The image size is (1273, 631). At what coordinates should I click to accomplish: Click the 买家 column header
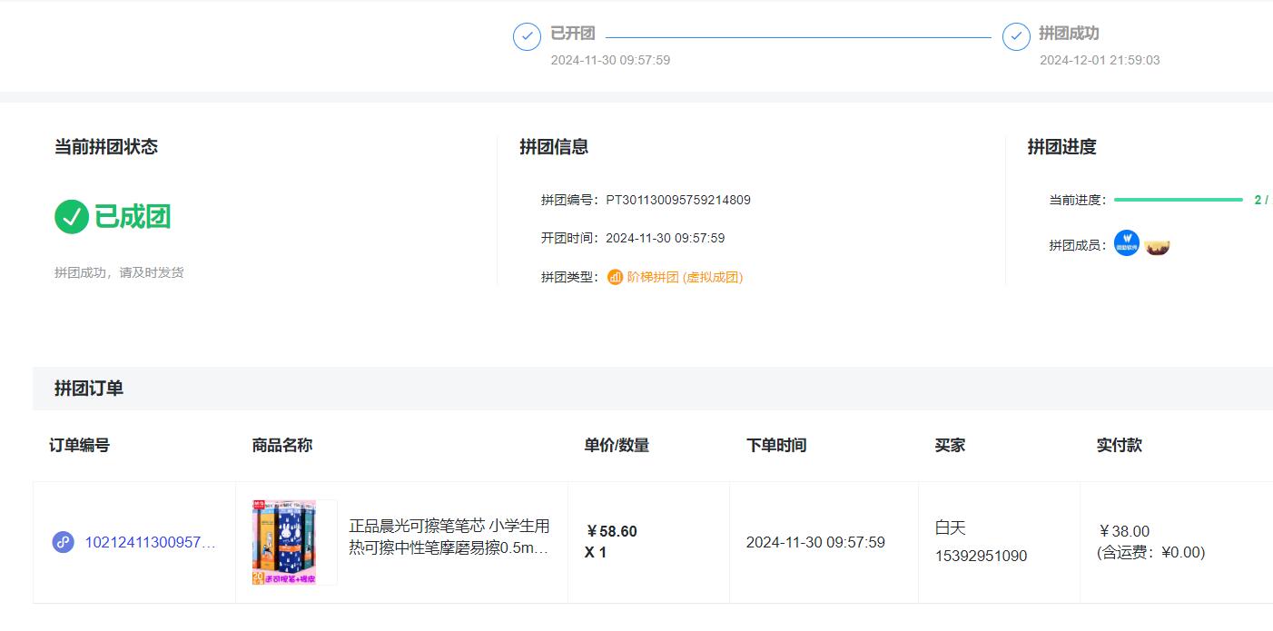tap(950, 445)
